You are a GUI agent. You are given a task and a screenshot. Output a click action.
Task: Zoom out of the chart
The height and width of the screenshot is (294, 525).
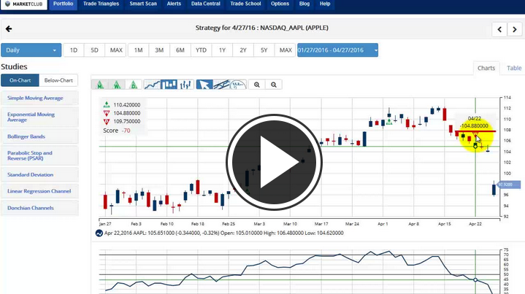pos(274,85)
